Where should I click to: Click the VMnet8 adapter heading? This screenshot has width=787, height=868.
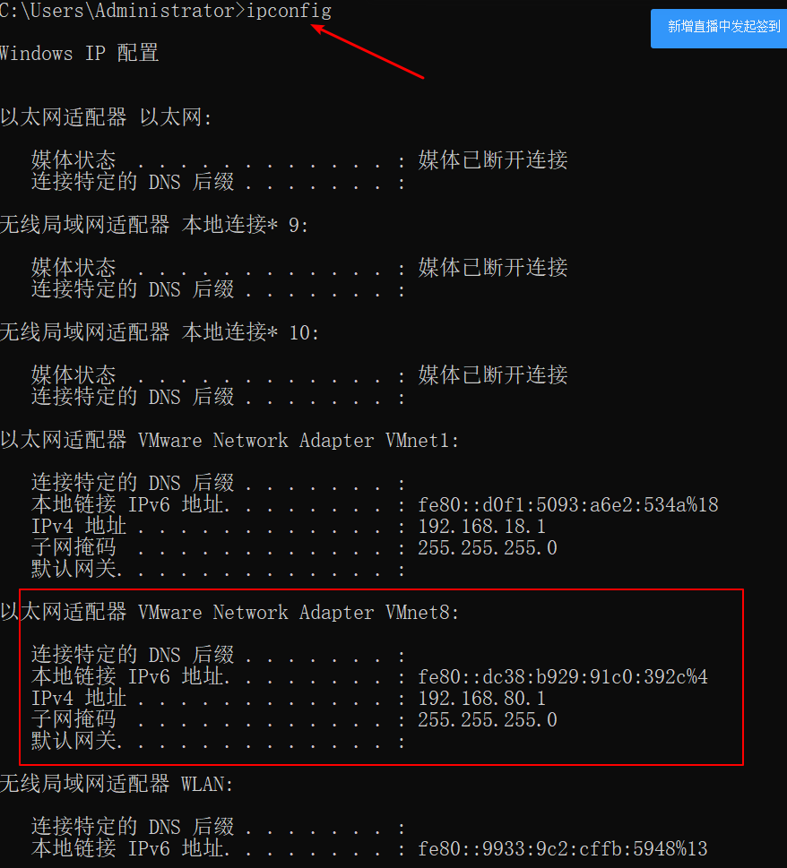(229, 612)
